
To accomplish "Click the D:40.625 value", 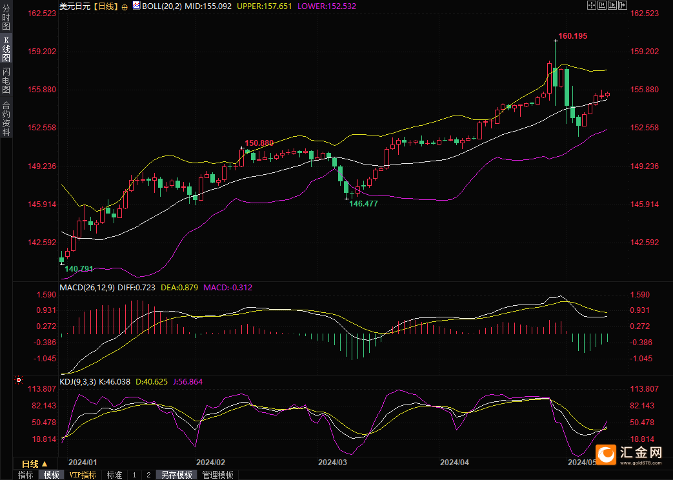I will click(152, 382).
